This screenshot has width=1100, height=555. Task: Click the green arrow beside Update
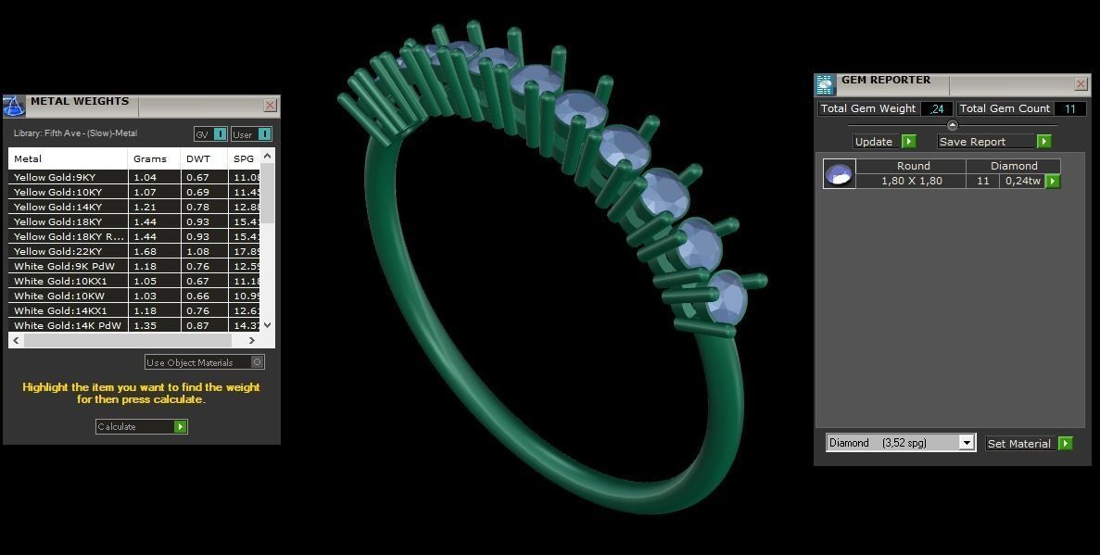[x=908, y=142]
